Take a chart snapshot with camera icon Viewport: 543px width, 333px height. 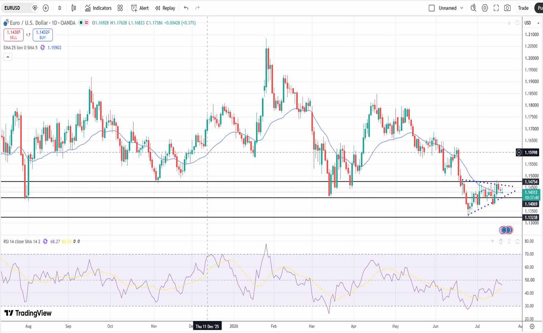click(x=507, y=8)
